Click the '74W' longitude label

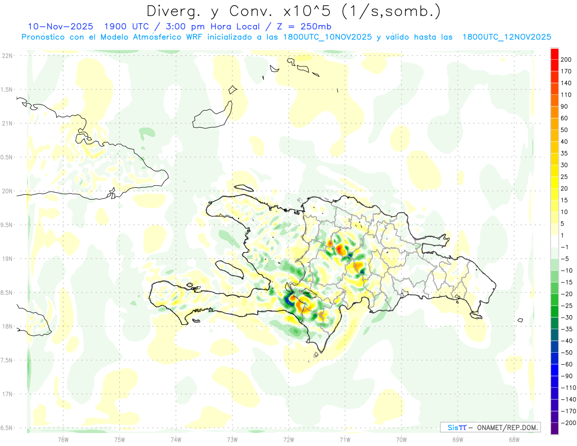[x=176, y=440]
